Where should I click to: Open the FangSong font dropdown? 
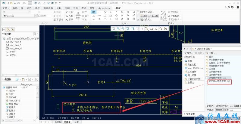(36, 16)
